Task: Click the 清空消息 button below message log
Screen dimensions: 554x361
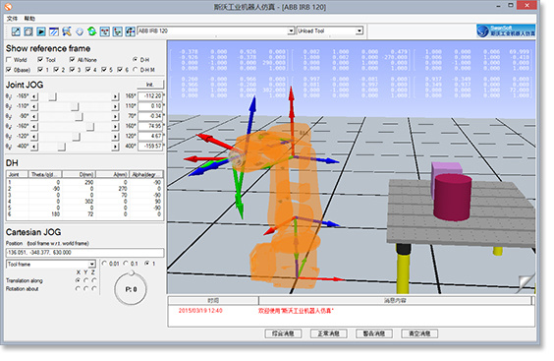Action: (419, 333)
